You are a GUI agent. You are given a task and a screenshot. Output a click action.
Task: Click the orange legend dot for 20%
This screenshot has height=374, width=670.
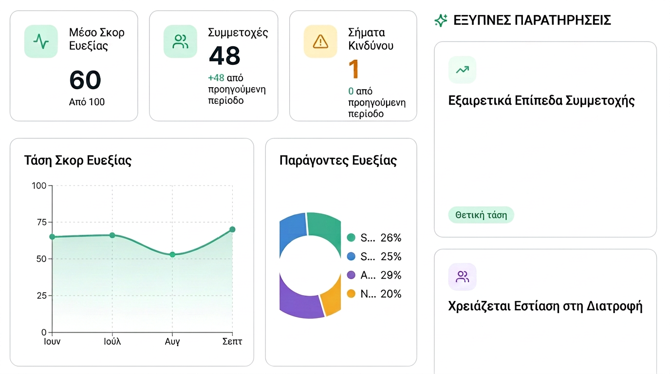[x=351, y=294]
